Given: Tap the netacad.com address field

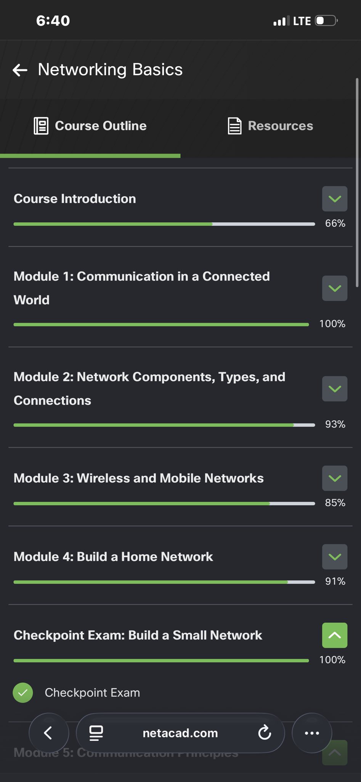Looking at the screenshot, I should 180,733.
